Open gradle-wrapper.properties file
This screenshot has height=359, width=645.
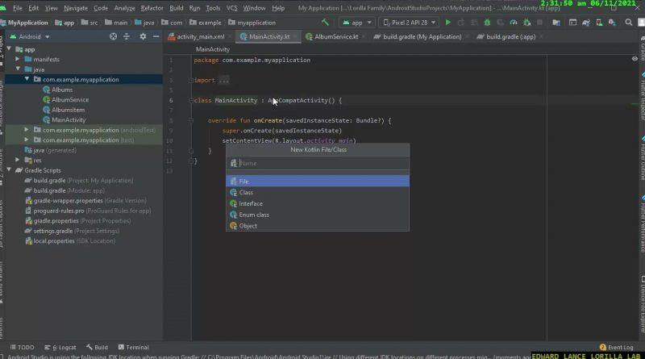click(x=85, y=201)
